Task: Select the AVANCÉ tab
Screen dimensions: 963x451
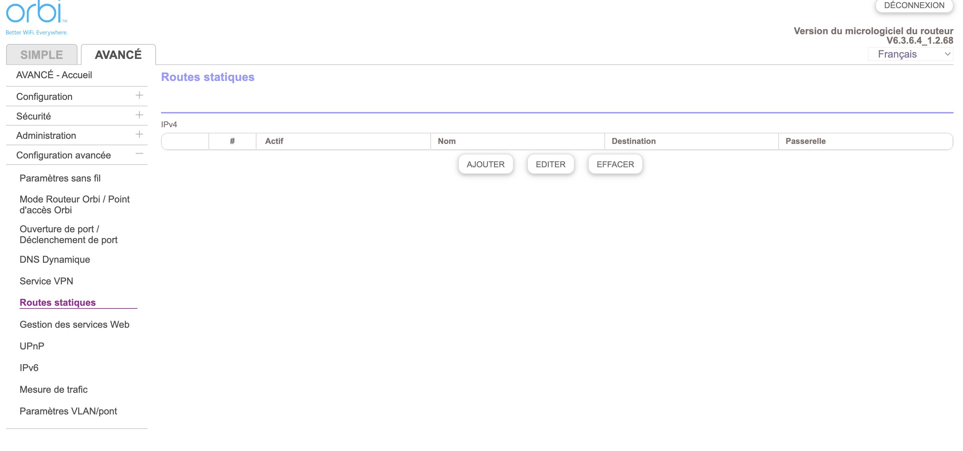Action: tap(118, 55)
